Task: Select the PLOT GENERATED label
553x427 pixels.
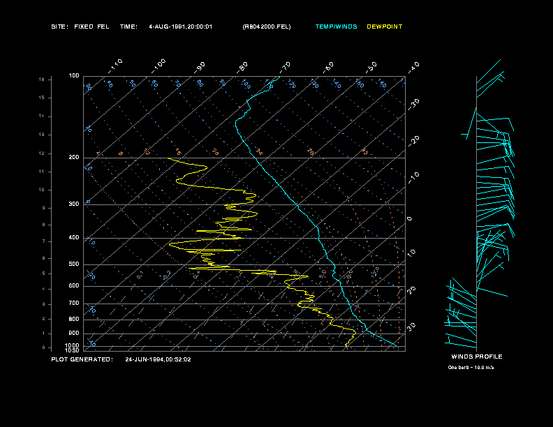Action: point(82,359)
